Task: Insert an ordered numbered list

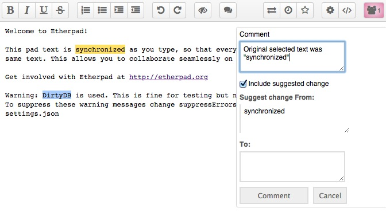Action: click(x=86, y=10)
